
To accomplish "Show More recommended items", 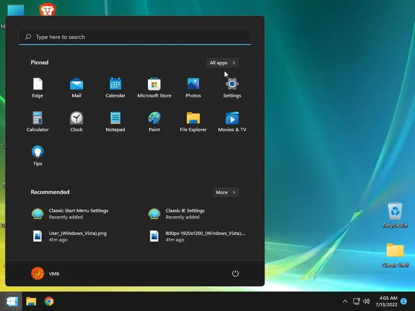I will tap(225, 192).
